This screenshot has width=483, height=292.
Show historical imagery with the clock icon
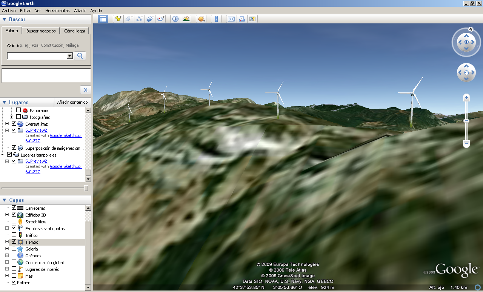click(x=175, y=18)
